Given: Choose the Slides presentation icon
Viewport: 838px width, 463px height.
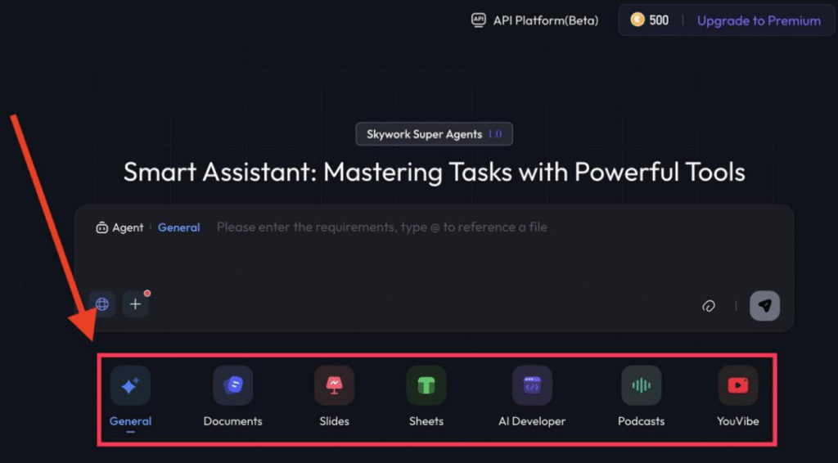Looking at the screenshot, I should pyautogui.click(x=334, y=385).
